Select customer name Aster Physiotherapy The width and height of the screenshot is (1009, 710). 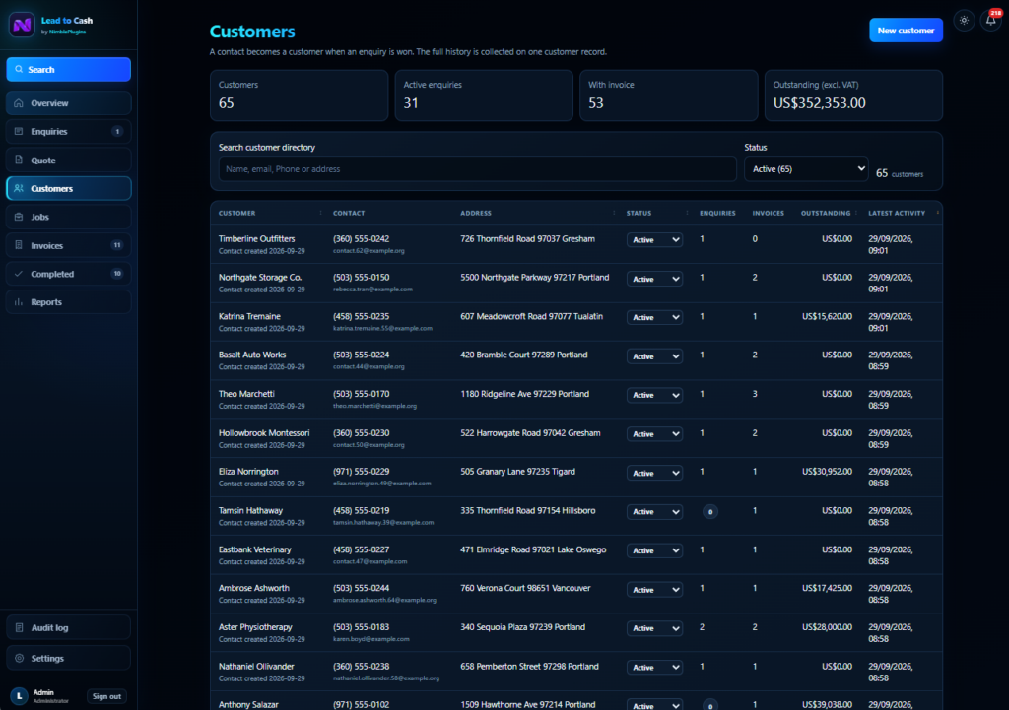pyautogui.click(x=255, y=627)
